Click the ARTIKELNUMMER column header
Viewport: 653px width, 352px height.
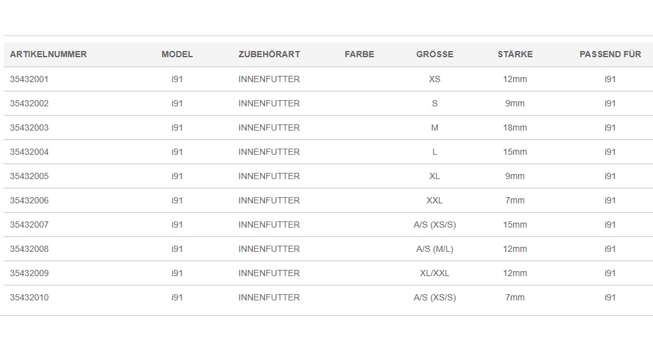[49, 54]
